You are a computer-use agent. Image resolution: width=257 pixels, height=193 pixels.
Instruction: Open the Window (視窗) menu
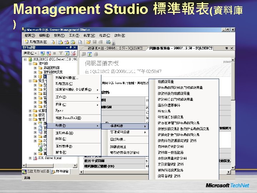89,35
